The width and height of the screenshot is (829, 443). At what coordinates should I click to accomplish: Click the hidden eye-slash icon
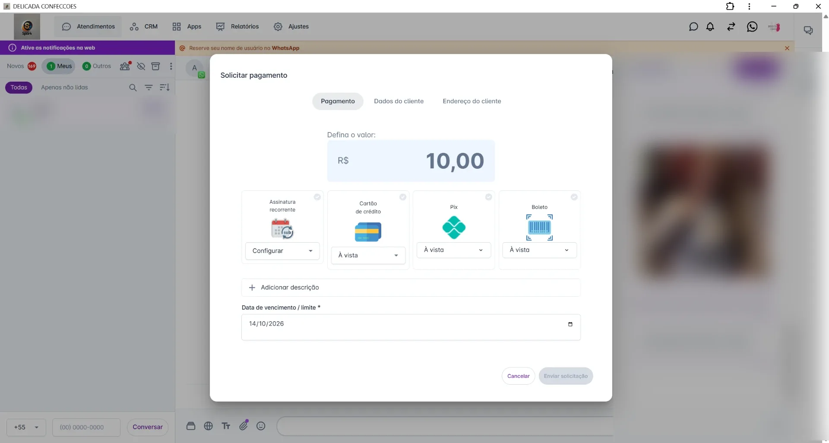[x=141, y=66]
